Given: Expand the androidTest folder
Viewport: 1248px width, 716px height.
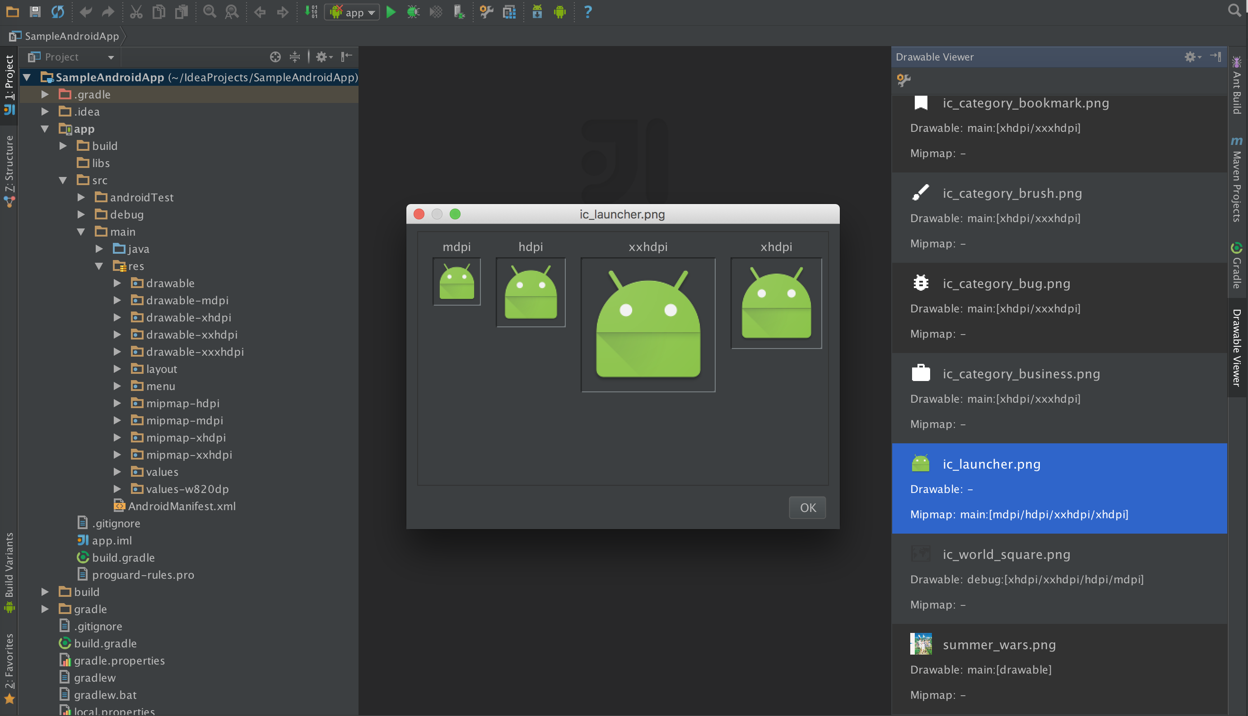Looking at the screenshot, I should pyautogui.click(x=82, y=197).
